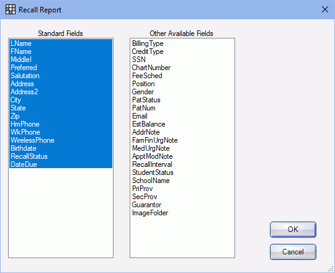Select Preferred field
This screenshot has height=273, width=335.
click(61, 68)
